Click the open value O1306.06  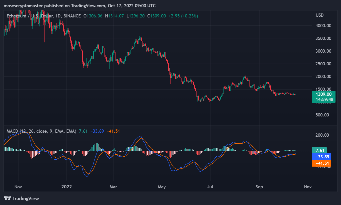click(93, 16)
